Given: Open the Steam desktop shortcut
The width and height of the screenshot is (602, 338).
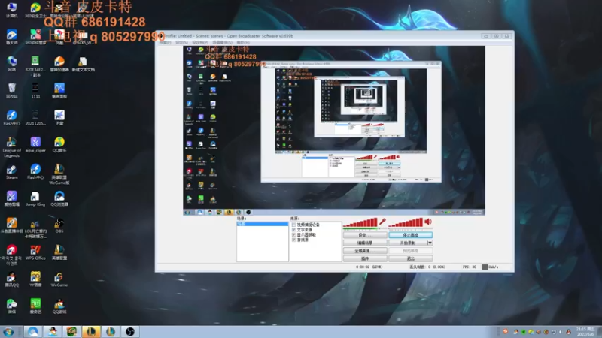Looking at the screenshot, I should (11, 172).
